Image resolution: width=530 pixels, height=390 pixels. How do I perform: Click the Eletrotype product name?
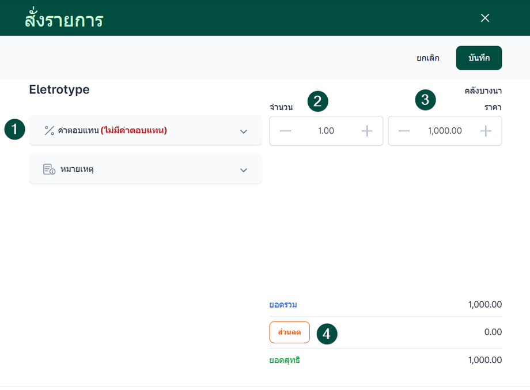(59, 89)
